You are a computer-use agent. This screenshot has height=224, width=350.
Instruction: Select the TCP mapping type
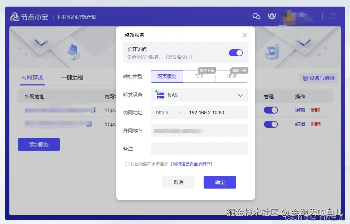pos(199,76)
